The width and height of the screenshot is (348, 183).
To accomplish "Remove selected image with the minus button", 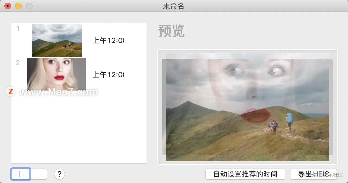I will (38, 174).
